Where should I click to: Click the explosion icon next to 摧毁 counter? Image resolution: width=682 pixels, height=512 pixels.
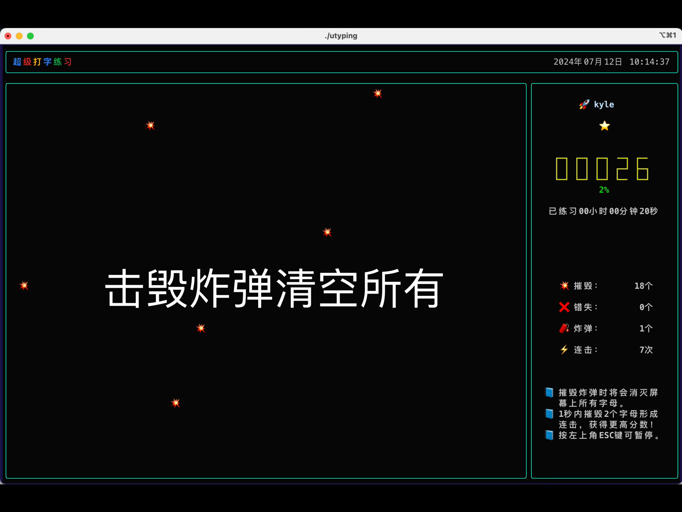(564, 286)
